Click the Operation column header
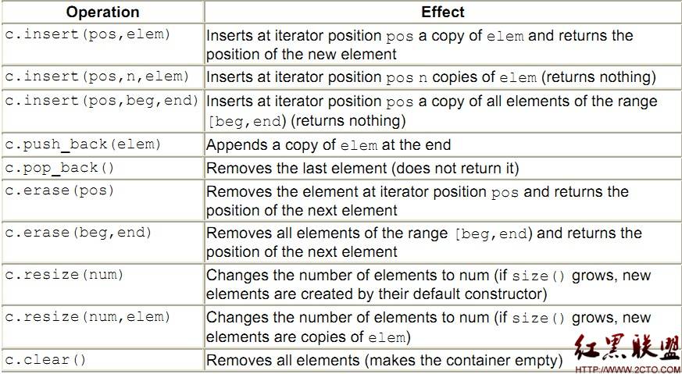The image size is (682, 374). (x=102, y=12)
